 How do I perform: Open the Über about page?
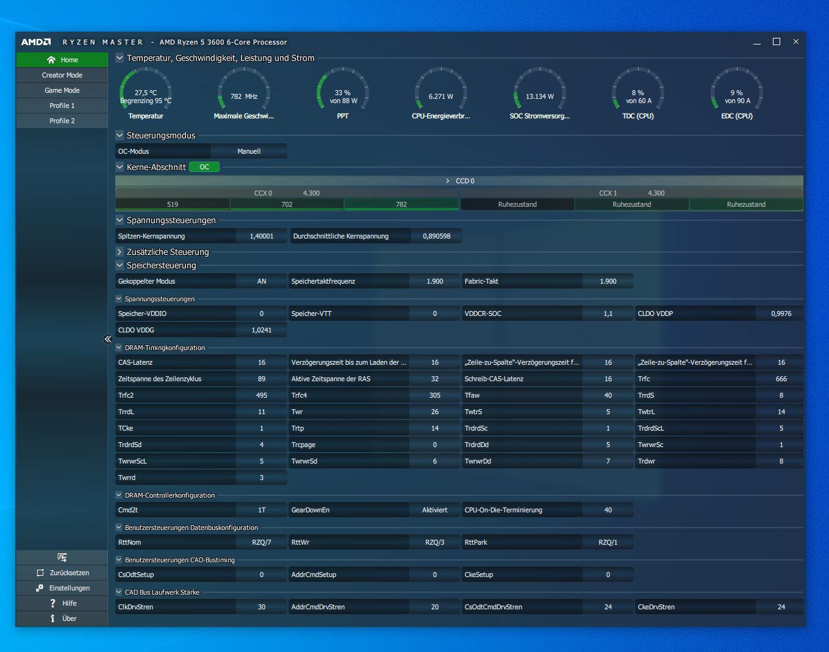(x=62, y=618)
